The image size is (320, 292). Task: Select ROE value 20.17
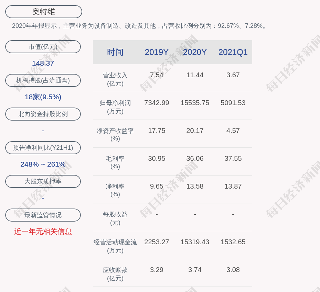point(195,131)
